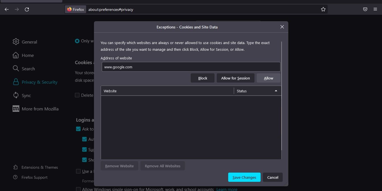Bookmark this page with the star icon
The height and width of the screenshot is (191, 382).
pyautogui.click(x=323, y=9)
